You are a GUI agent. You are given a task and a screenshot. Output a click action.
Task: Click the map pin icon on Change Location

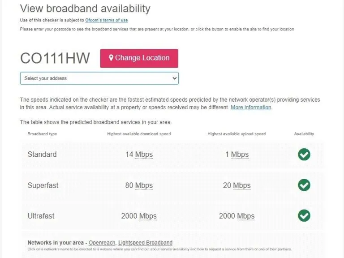coord(111,58)
